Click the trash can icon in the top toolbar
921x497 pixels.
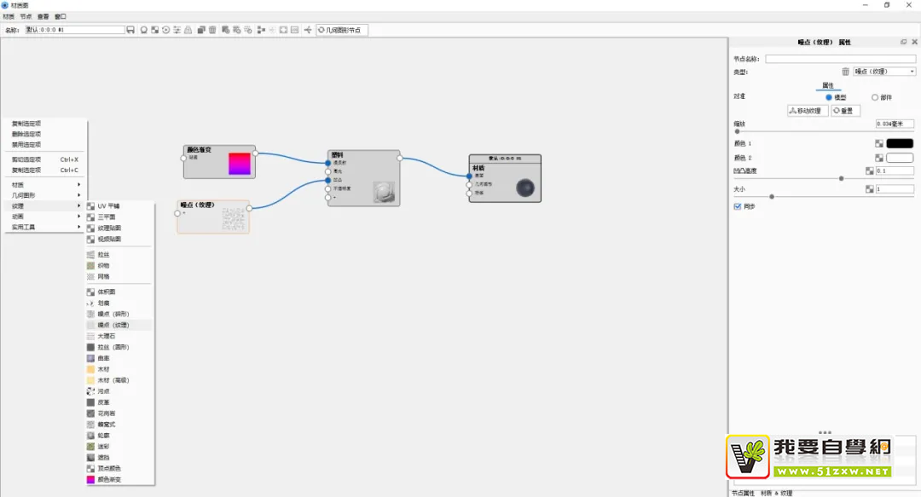[212, 30]
